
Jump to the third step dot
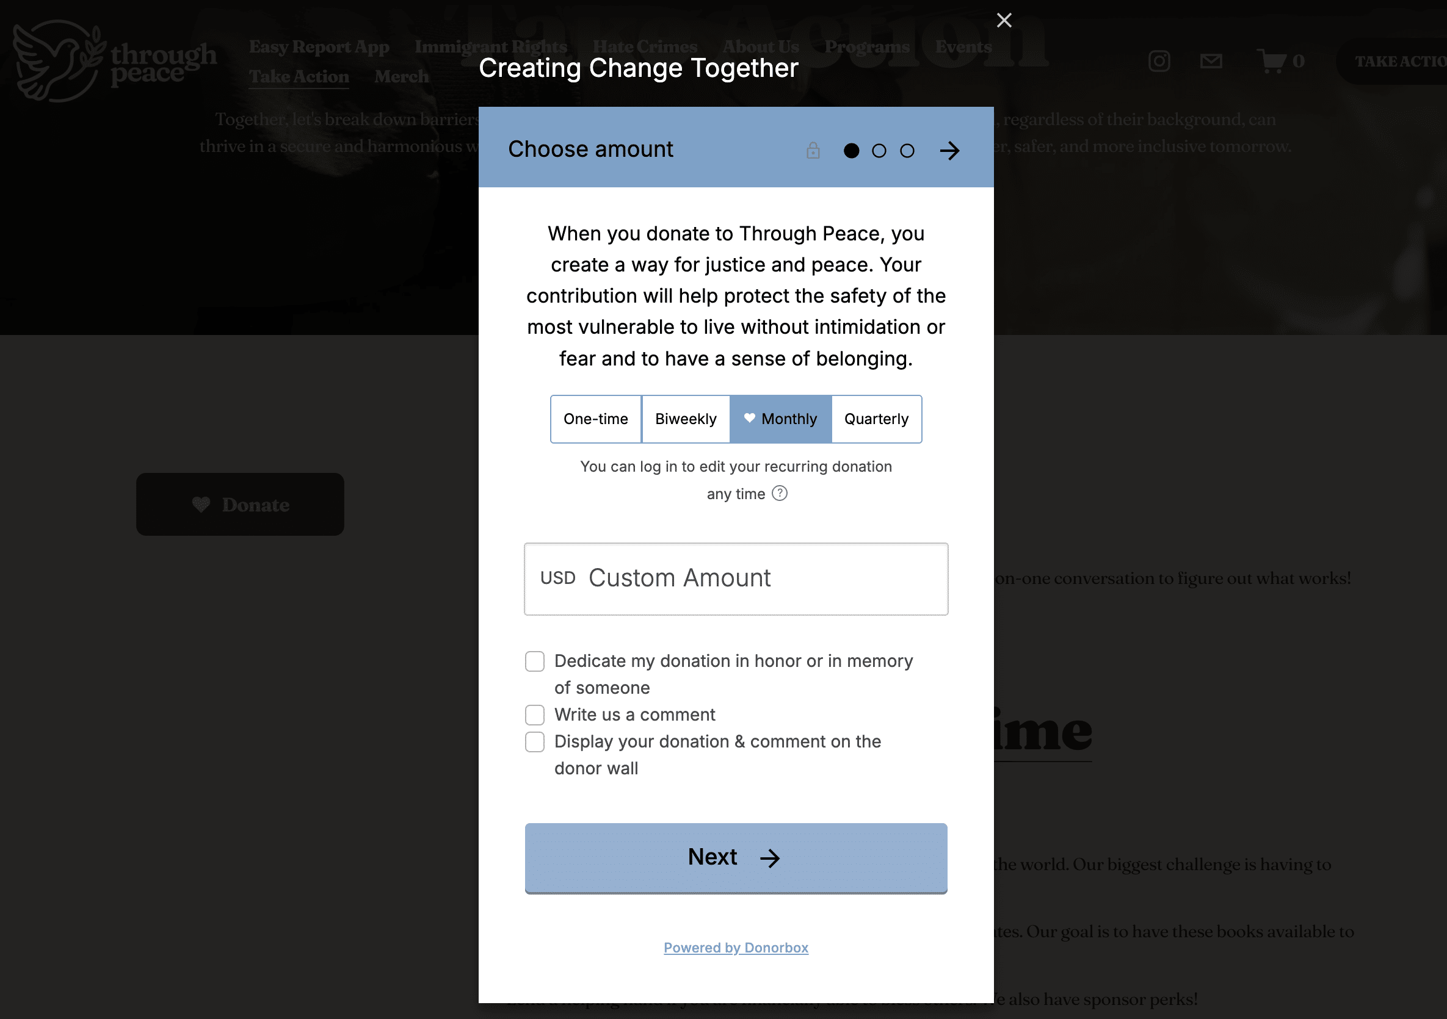click(x=907, y=151)
